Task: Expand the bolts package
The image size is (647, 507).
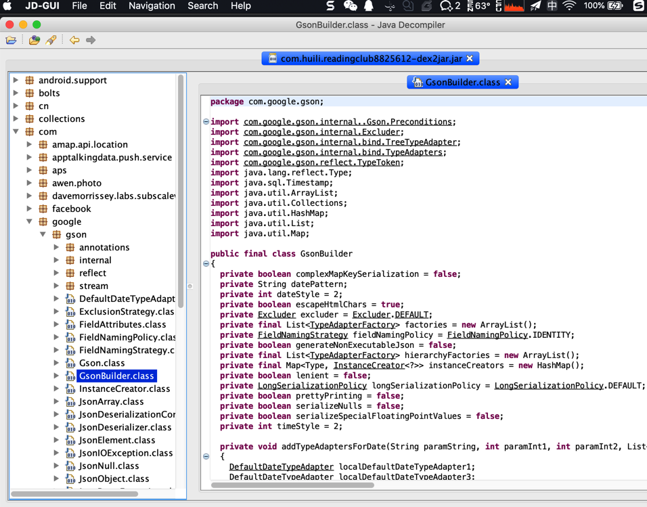Action: pyautogui.click(x=16, y=93)
